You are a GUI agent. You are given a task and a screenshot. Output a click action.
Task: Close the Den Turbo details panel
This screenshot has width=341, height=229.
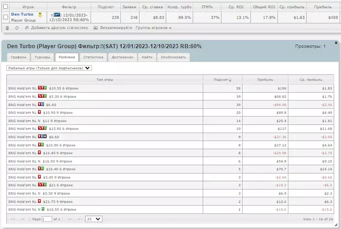pos(336,42)
